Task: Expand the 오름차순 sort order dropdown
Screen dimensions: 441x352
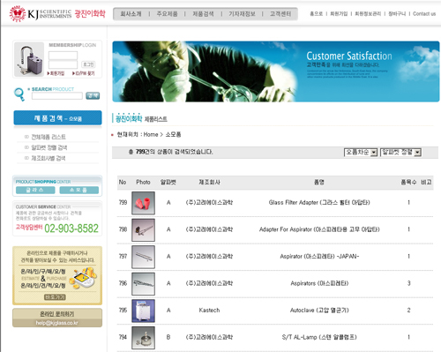Action: [x=361, y=153]
